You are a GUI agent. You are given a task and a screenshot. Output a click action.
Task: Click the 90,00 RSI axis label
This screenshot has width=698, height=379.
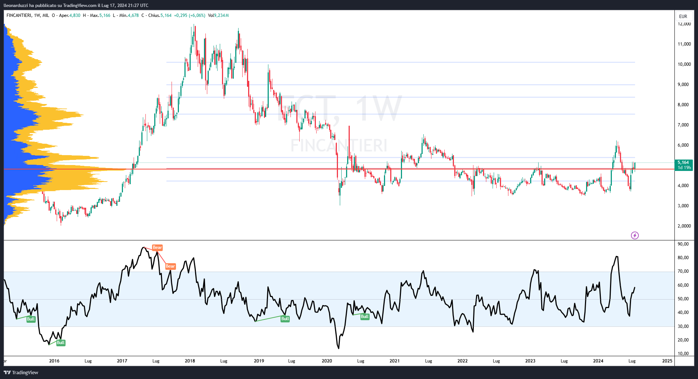[683, 244]
